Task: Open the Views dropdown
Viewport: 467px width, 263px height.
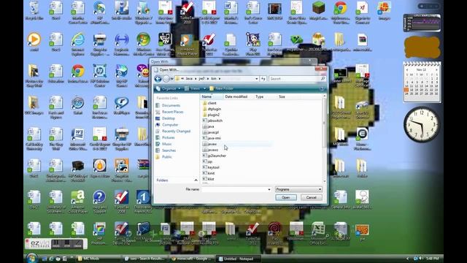Action: [195, 88]
